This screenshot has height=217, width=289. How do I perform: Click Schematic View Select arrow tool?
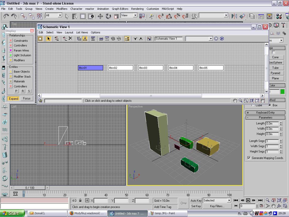48,39
